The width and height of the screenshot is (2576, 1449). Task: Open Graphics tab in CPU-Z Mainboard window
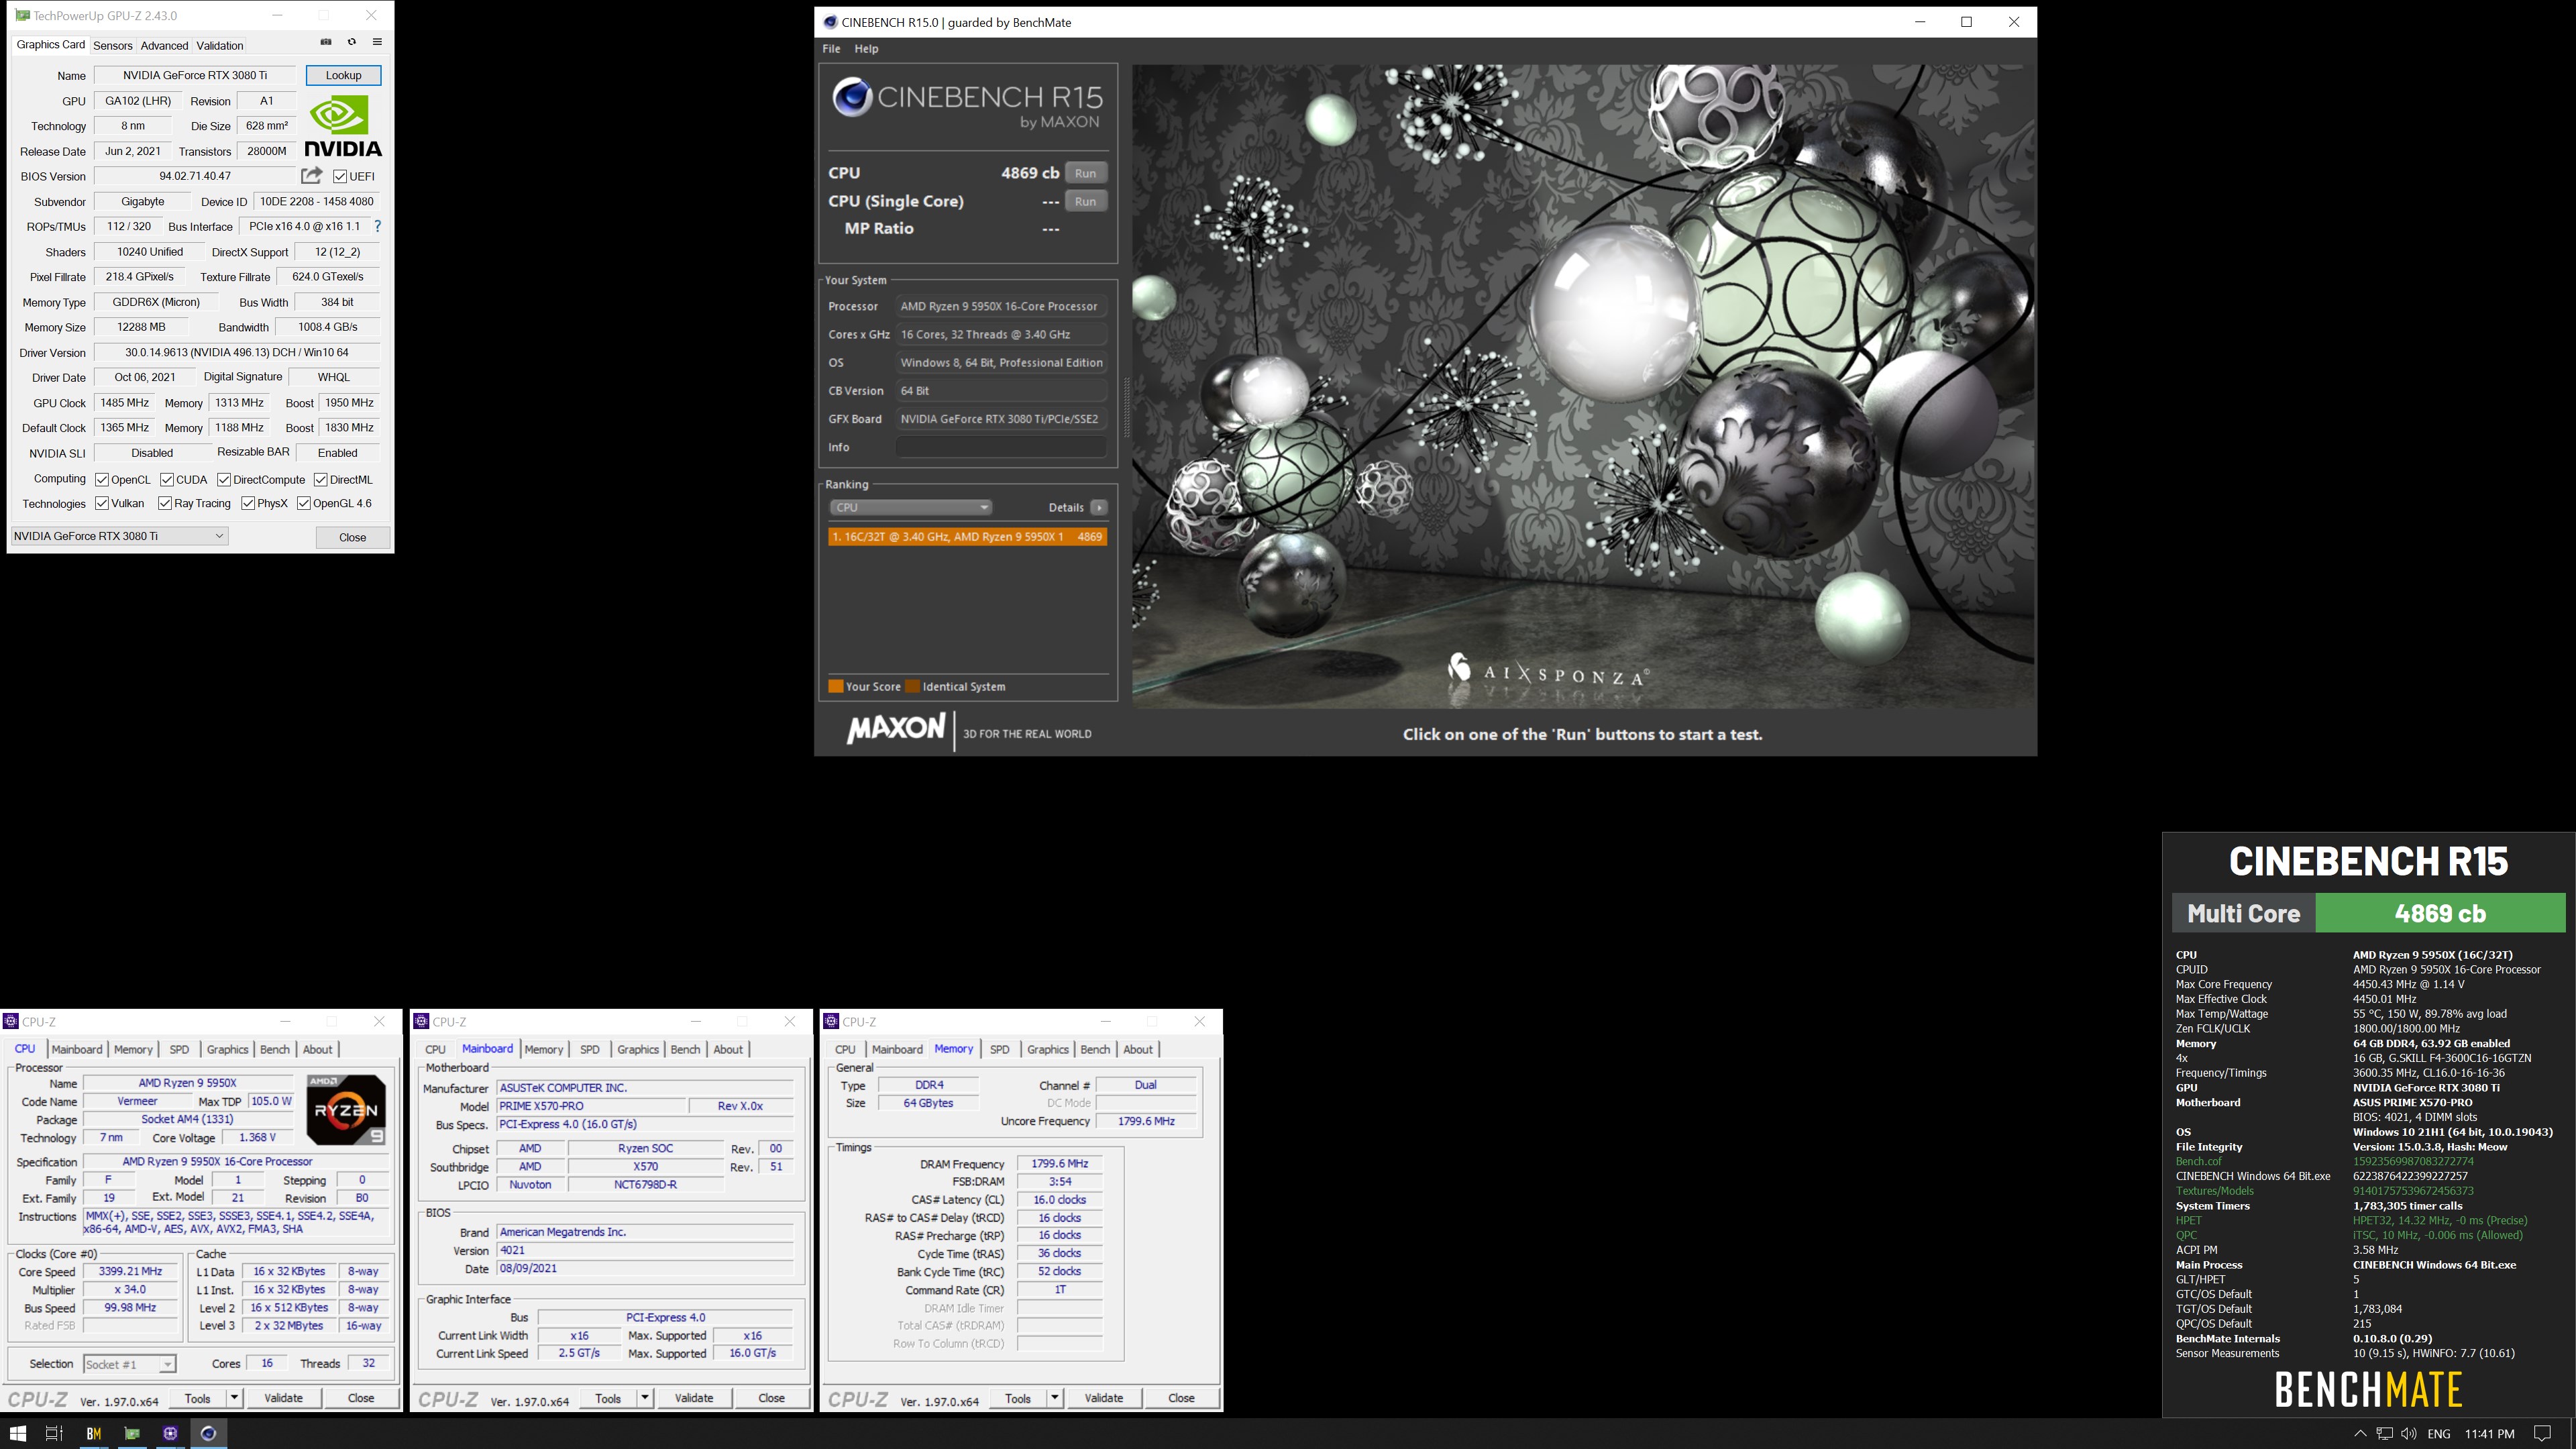[638, 1049]
